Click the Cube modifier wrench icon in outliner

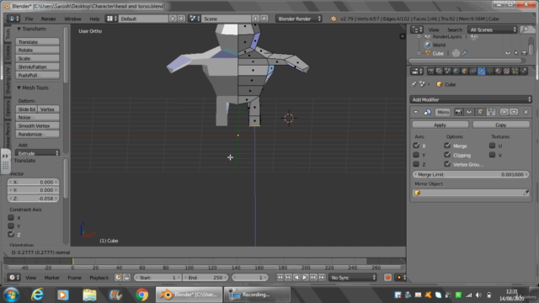(x=464, y=53)
